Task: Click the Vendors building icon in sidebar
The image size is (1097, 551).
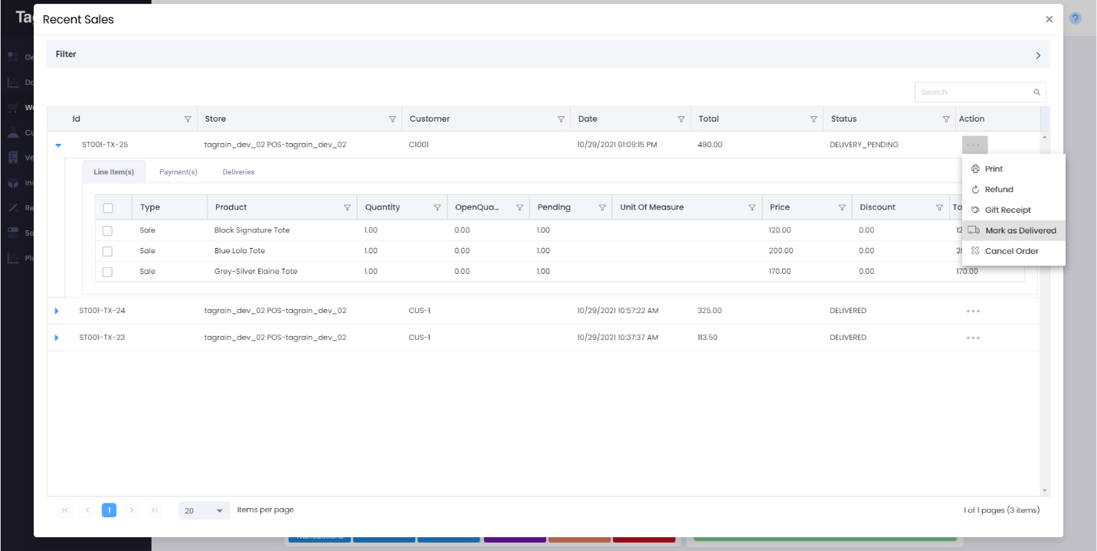Action: coord(12,157)
